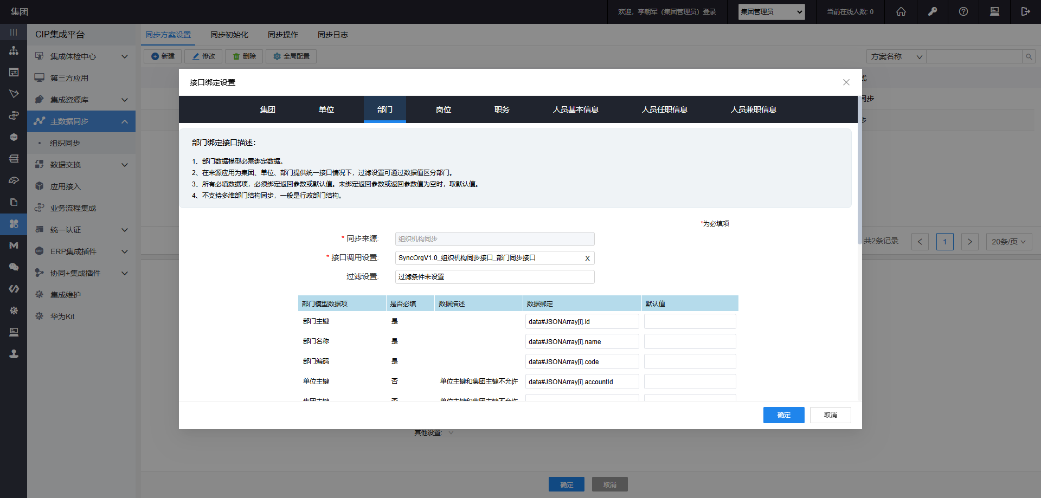Viewport: 1041px width, 498px height.
Task: Open the 方案名称 search filter dropdown
Action: 896,56
